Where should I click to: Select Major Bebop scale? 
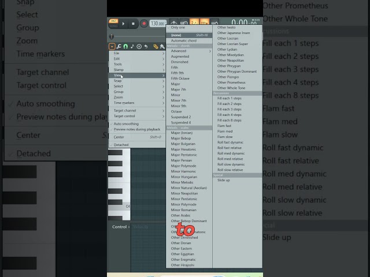tap(189, 138)
